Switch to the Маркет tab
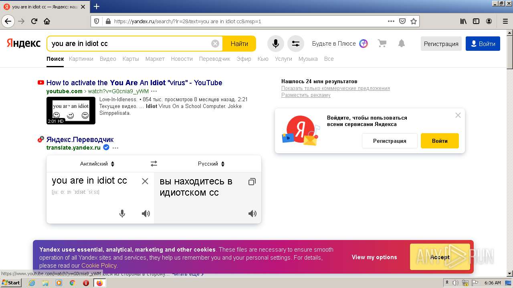Image resolution: width=513 pixels, height=288 pixels. tap(155, 59)
